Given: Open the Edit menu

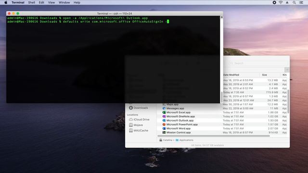Looking at the screenshot, I should pos(41,2).
